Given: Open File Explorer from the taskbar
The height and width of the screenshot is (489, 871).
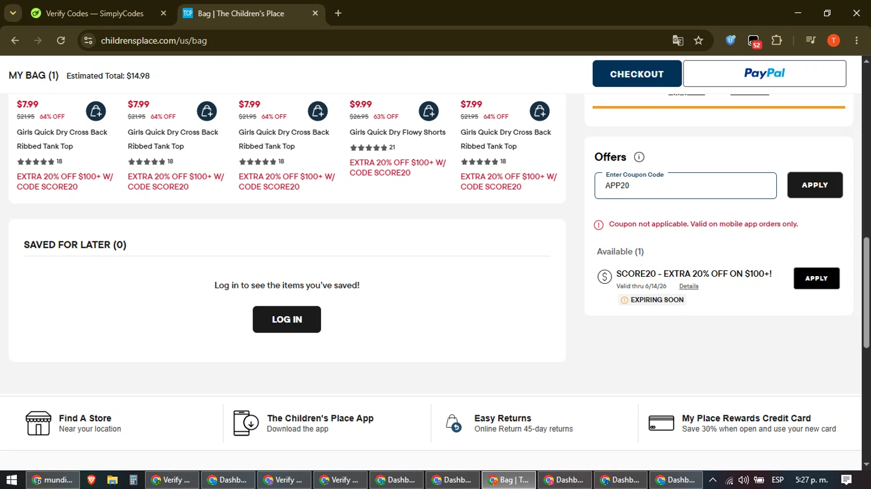Looking at the screenshot, I should click(x=112, y=480).
